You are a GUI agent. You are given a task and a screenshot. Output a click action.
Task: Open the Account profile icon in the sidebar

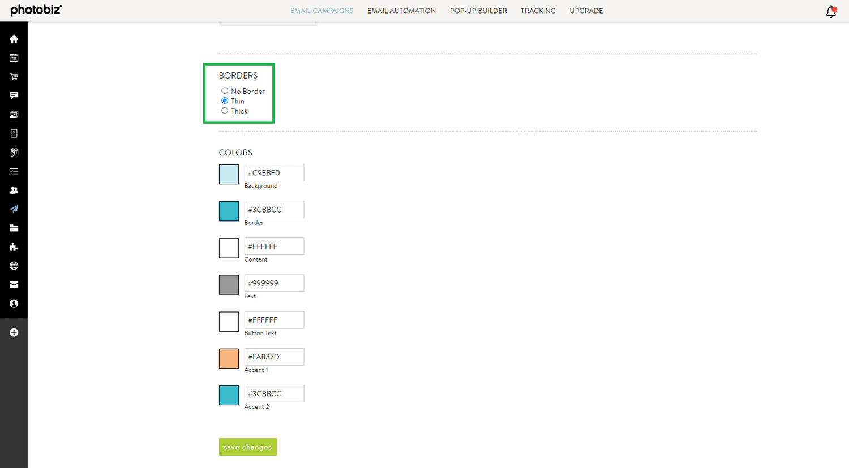[x=14, y=304]
